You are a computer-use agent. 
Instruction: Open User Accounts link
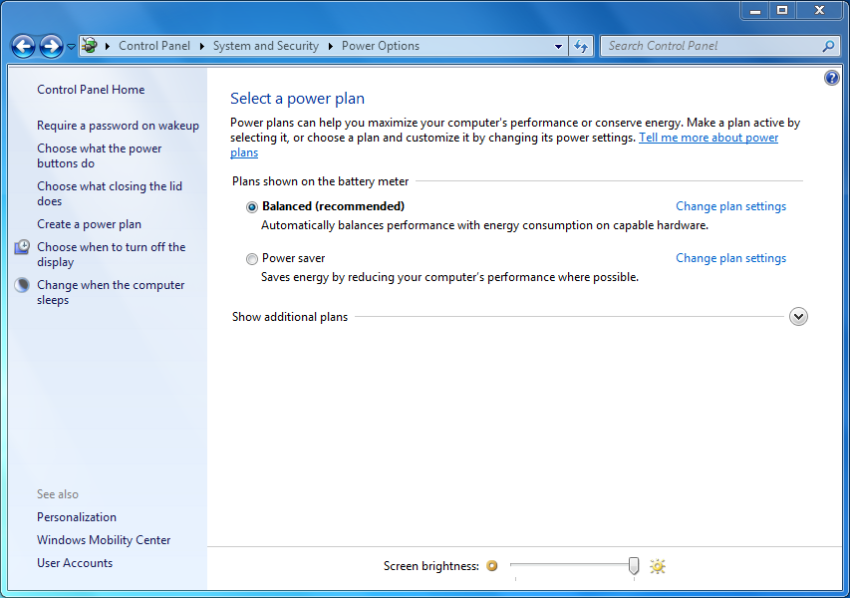[x=75, y=563]
